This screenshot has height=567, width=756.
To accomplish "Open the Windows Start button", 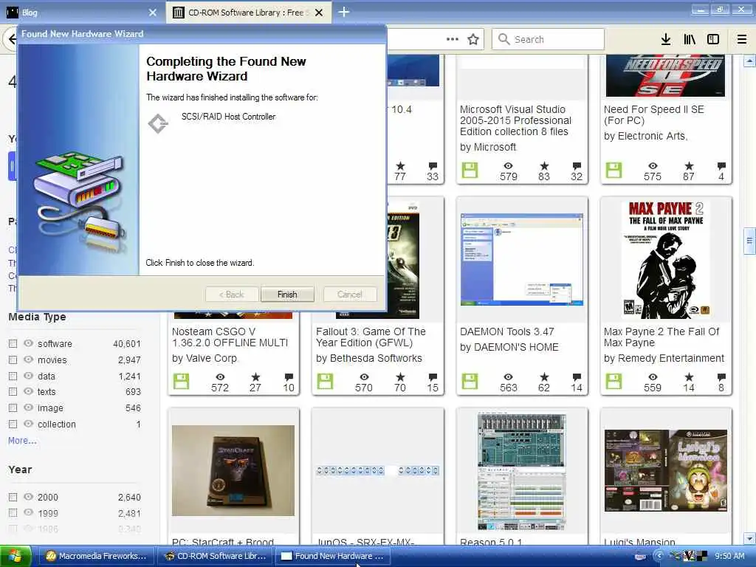I will click(x=16, y=556).
